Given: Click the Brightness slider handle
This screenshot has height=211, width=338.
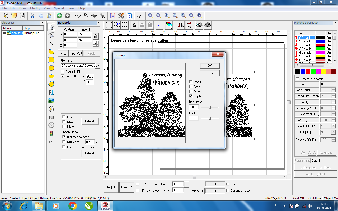Looking at the screenshot, I should 210,107.
